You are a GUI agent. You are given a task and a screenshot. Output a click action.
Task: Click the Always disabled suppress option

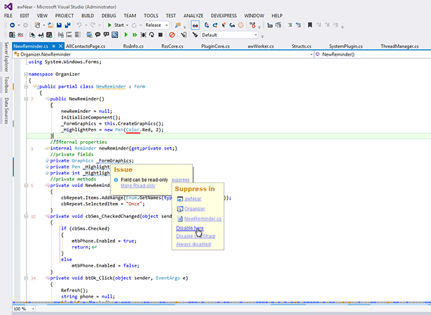coord(193,244)
